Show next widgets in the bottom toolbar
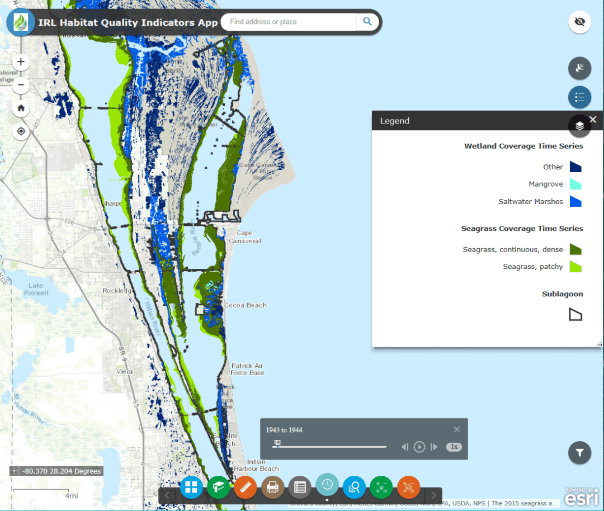 434,495
